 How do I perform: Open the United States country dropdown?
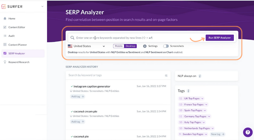86,46
